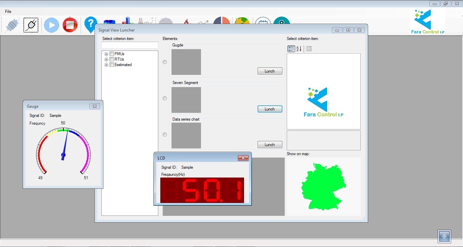463x247 pixels.
Task: Sort properties alphabetically with A-Z icon
Action: tap(299, 49)
